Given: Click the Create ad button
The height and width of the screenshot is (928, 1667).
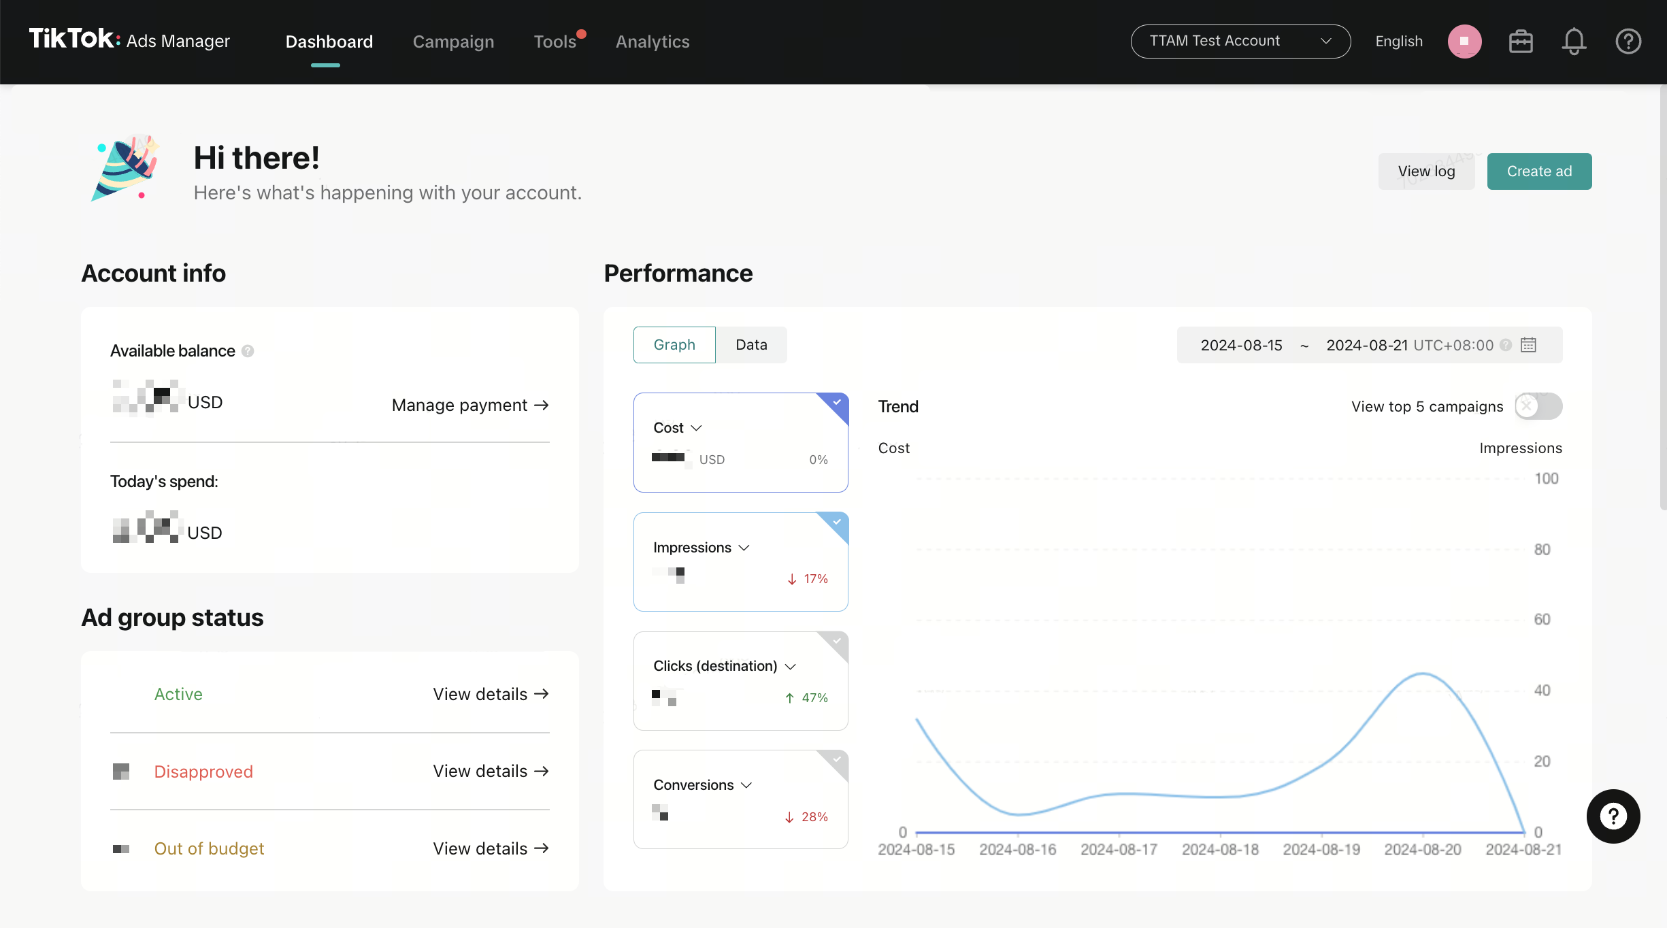Looking at the screenshot, I should click(1538, 171).
